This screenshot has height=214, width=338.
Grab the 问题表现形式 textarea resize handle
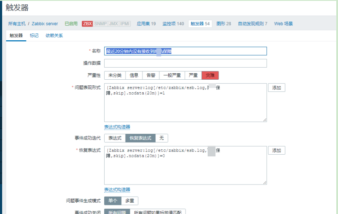(x=265, y=120)
